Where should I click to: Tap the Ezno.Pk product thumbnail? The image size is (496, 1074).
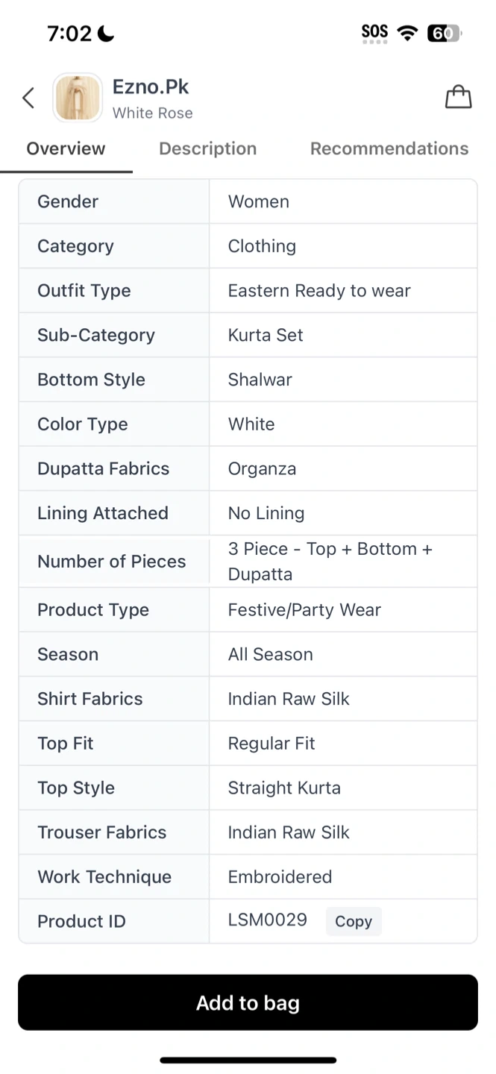[x=78, y=98]
